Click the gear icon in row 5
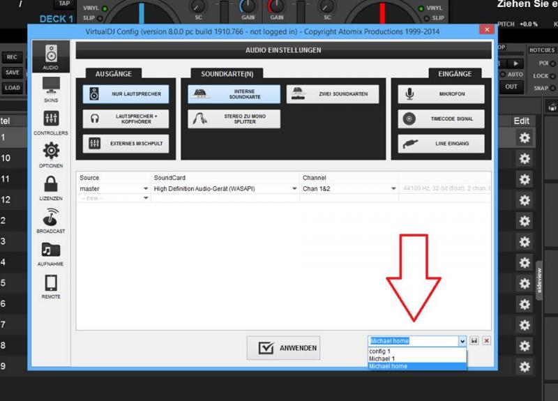Viewport: 558px width, 401px height. click(525, 283)
